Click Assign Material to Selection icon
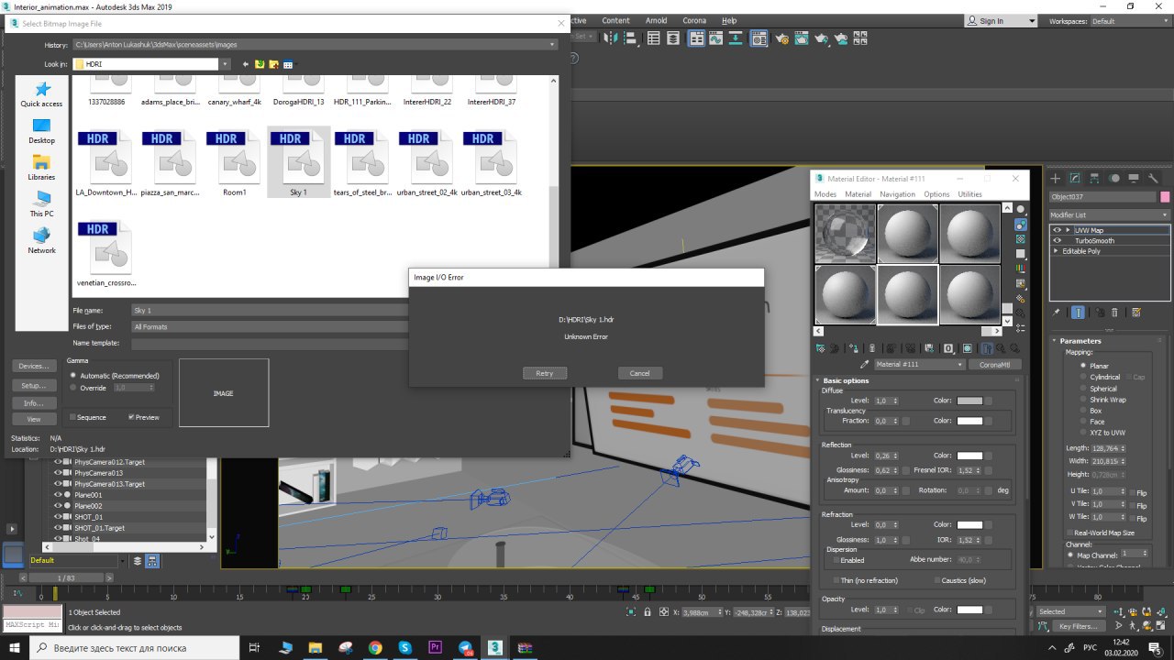 pos(853,348)
